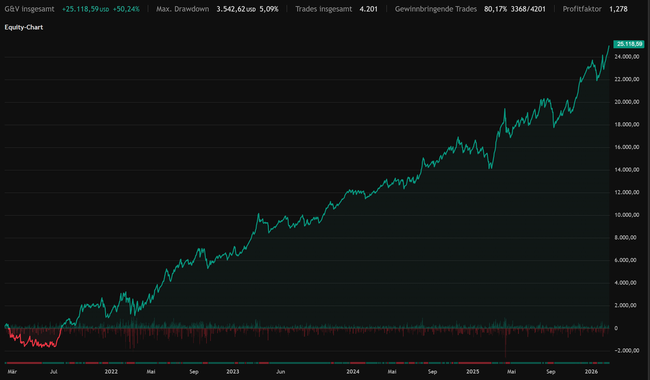Click the G&V insgesamt label
Screen dimensions: 650x380
click(x=30, y=9)
